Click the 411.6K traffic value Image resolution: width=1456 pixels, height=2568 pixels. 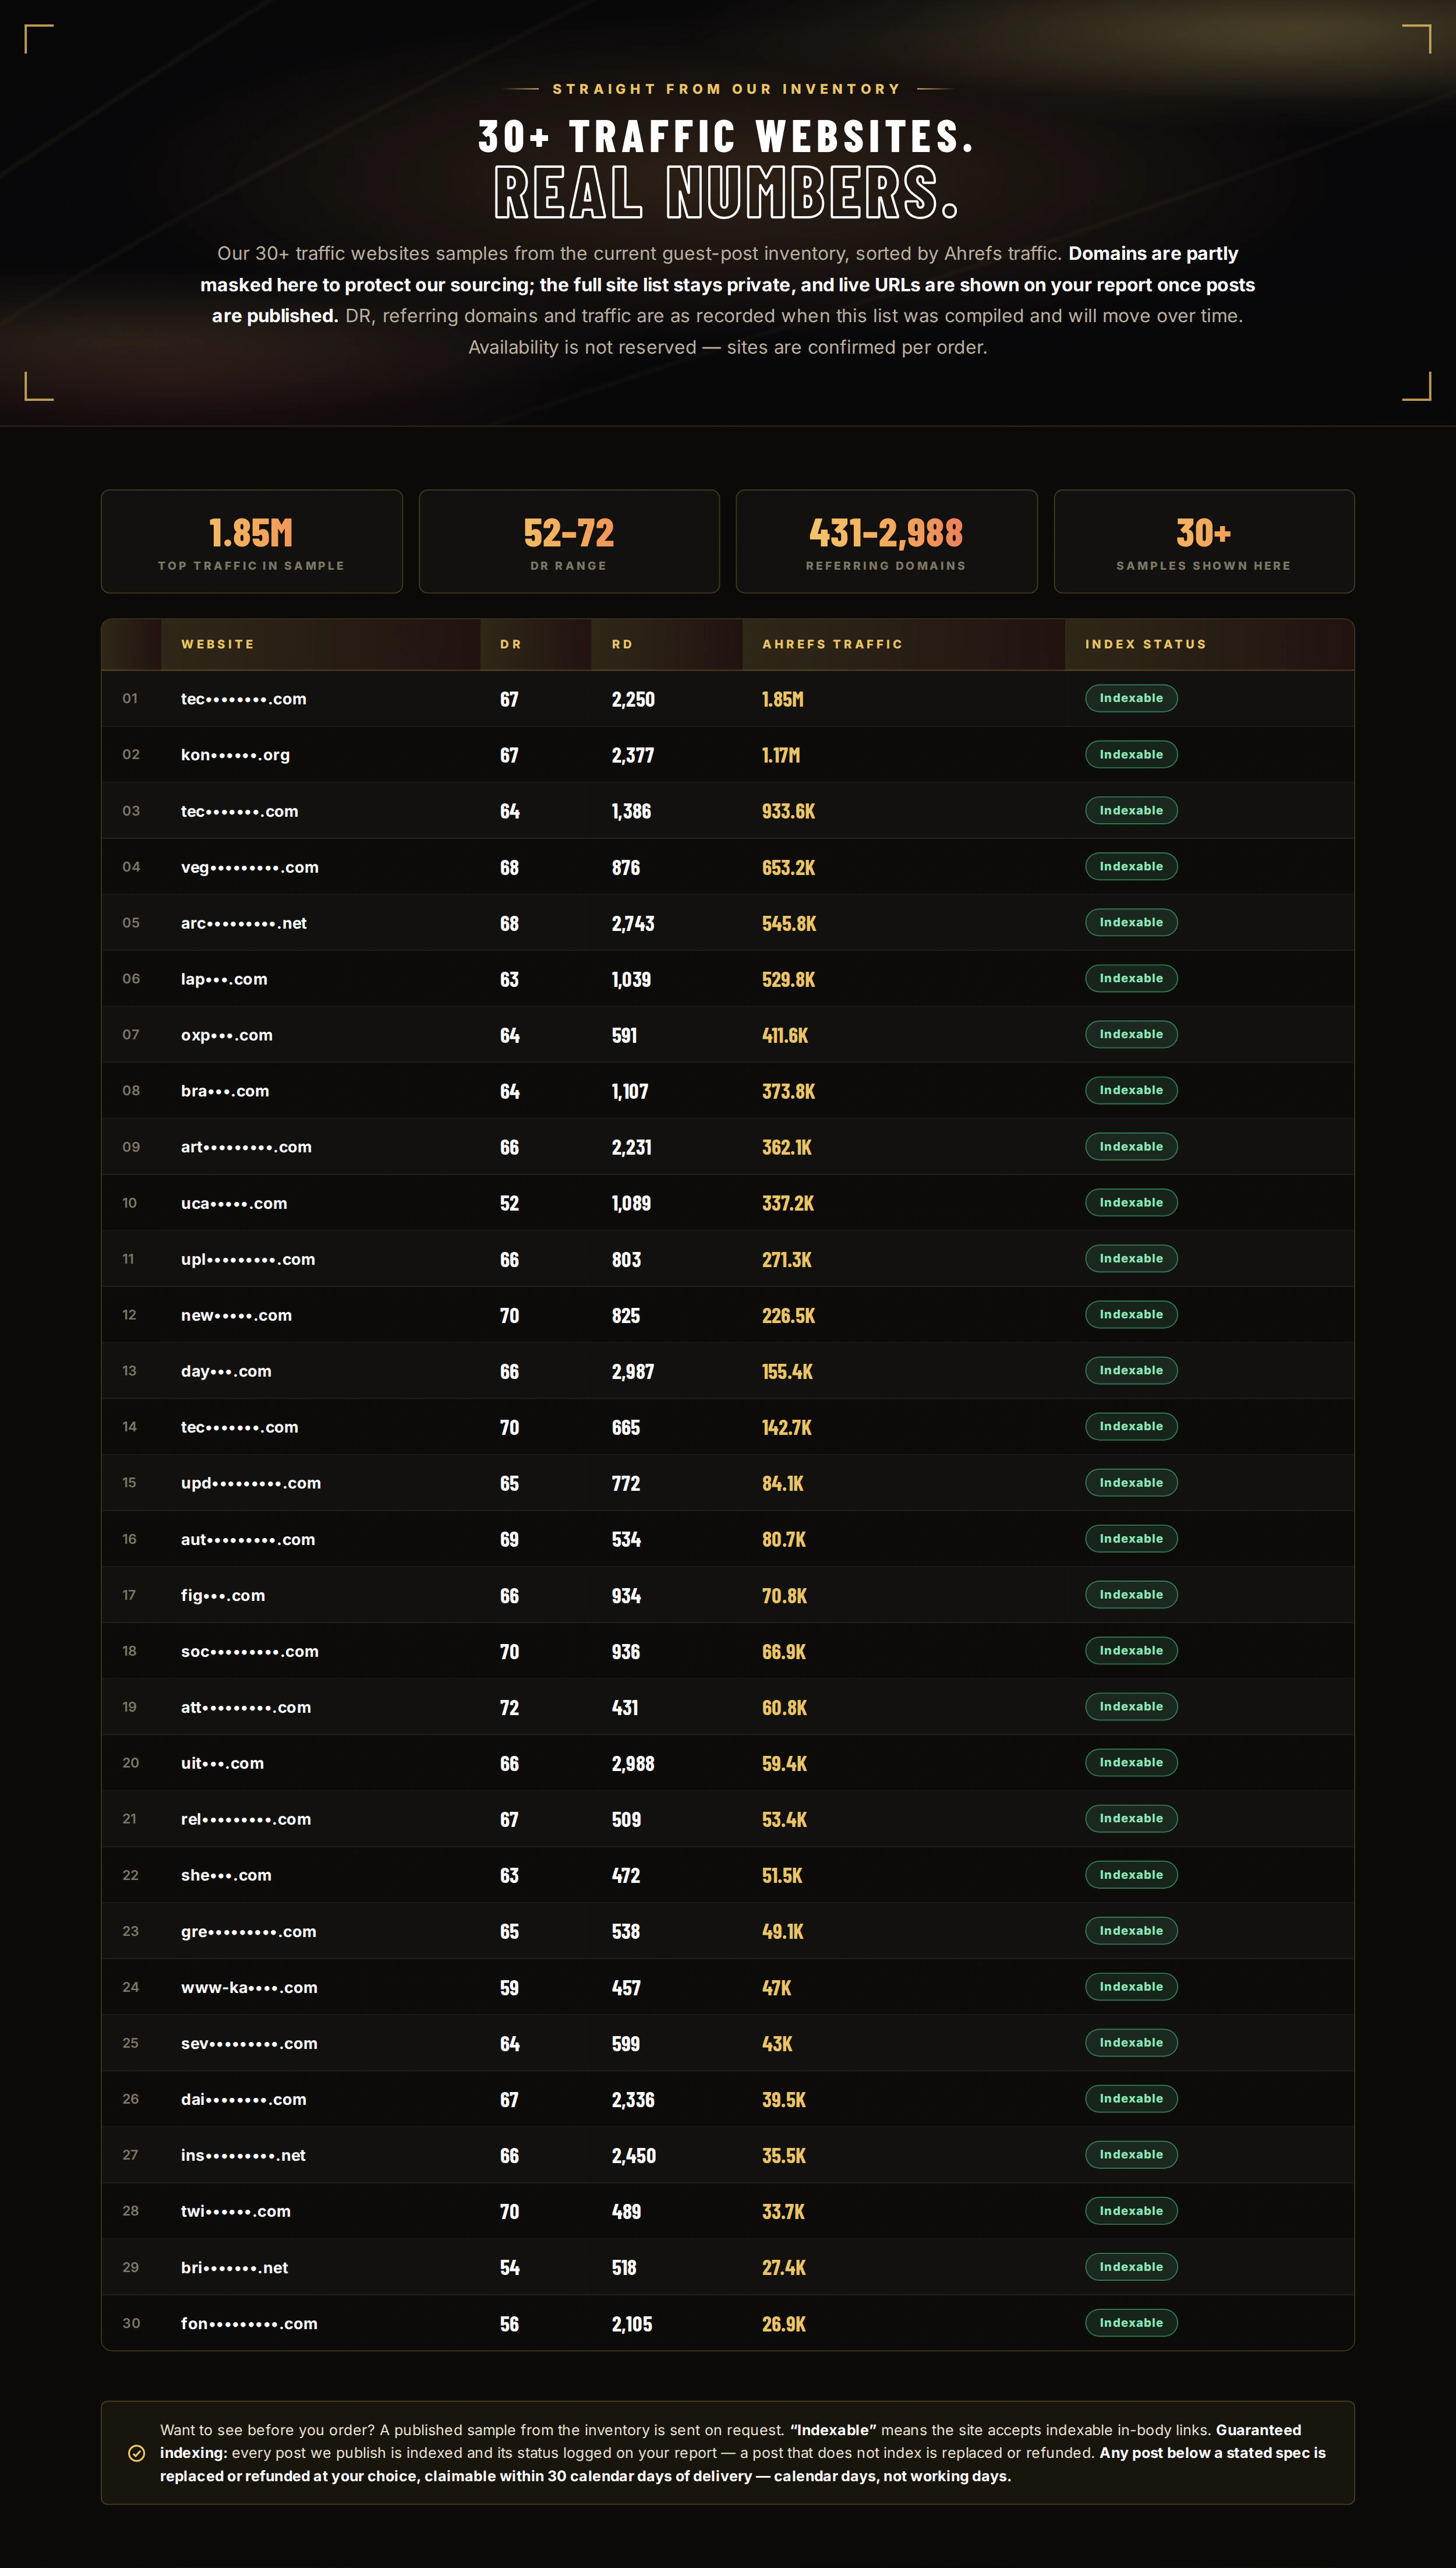point(785,1035)
